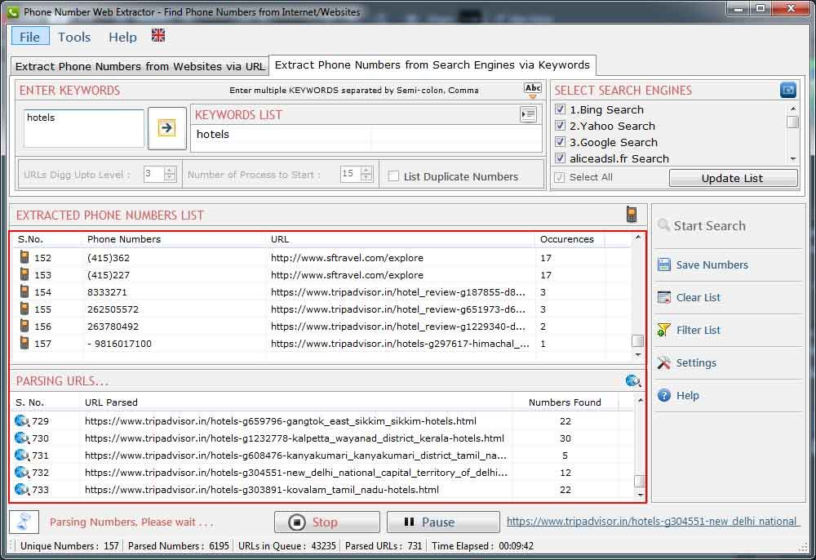This screenshot has height=560, width=816.
Task: Click the Start Search magnifier icon
Action: tap(663, 224)
